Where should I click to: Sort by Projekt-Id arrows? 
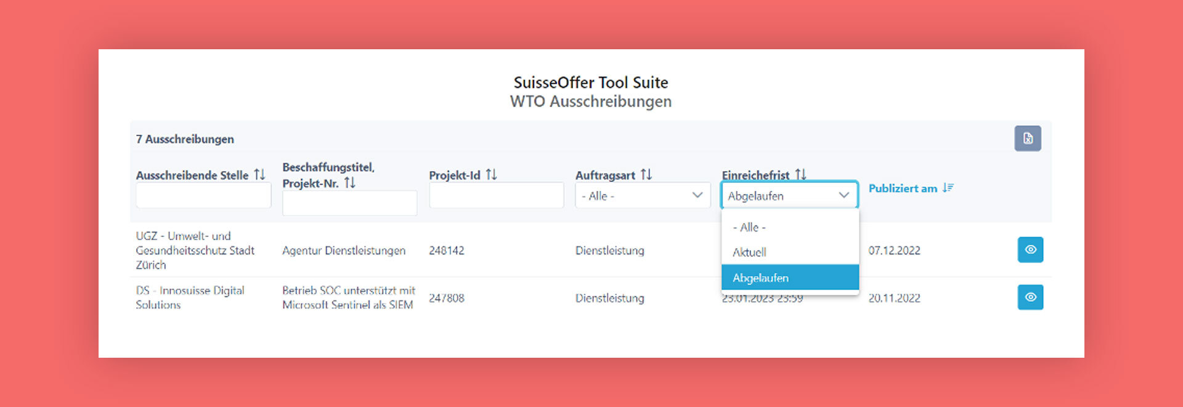(491, 175)
